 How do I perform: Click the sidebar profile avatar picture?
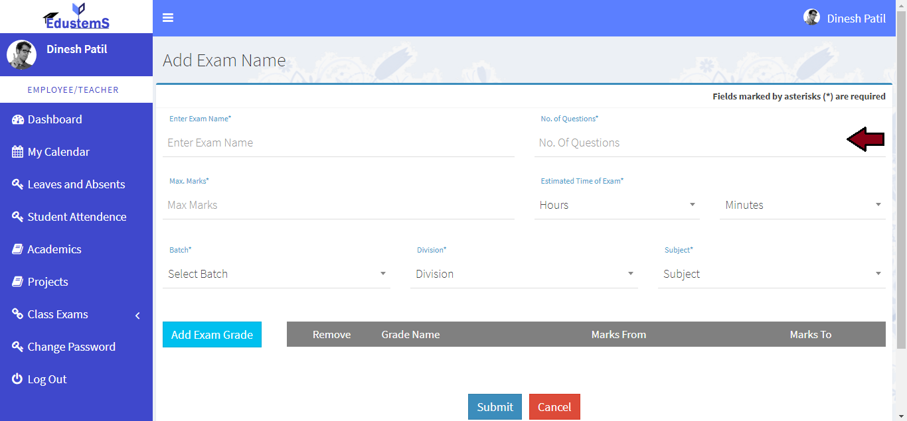[x=21, y=55]
